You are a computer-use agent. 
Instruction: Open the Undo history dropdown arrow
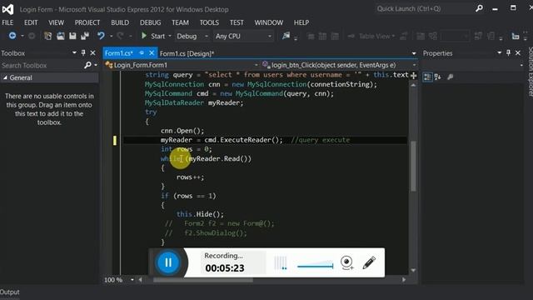[111, 36]
